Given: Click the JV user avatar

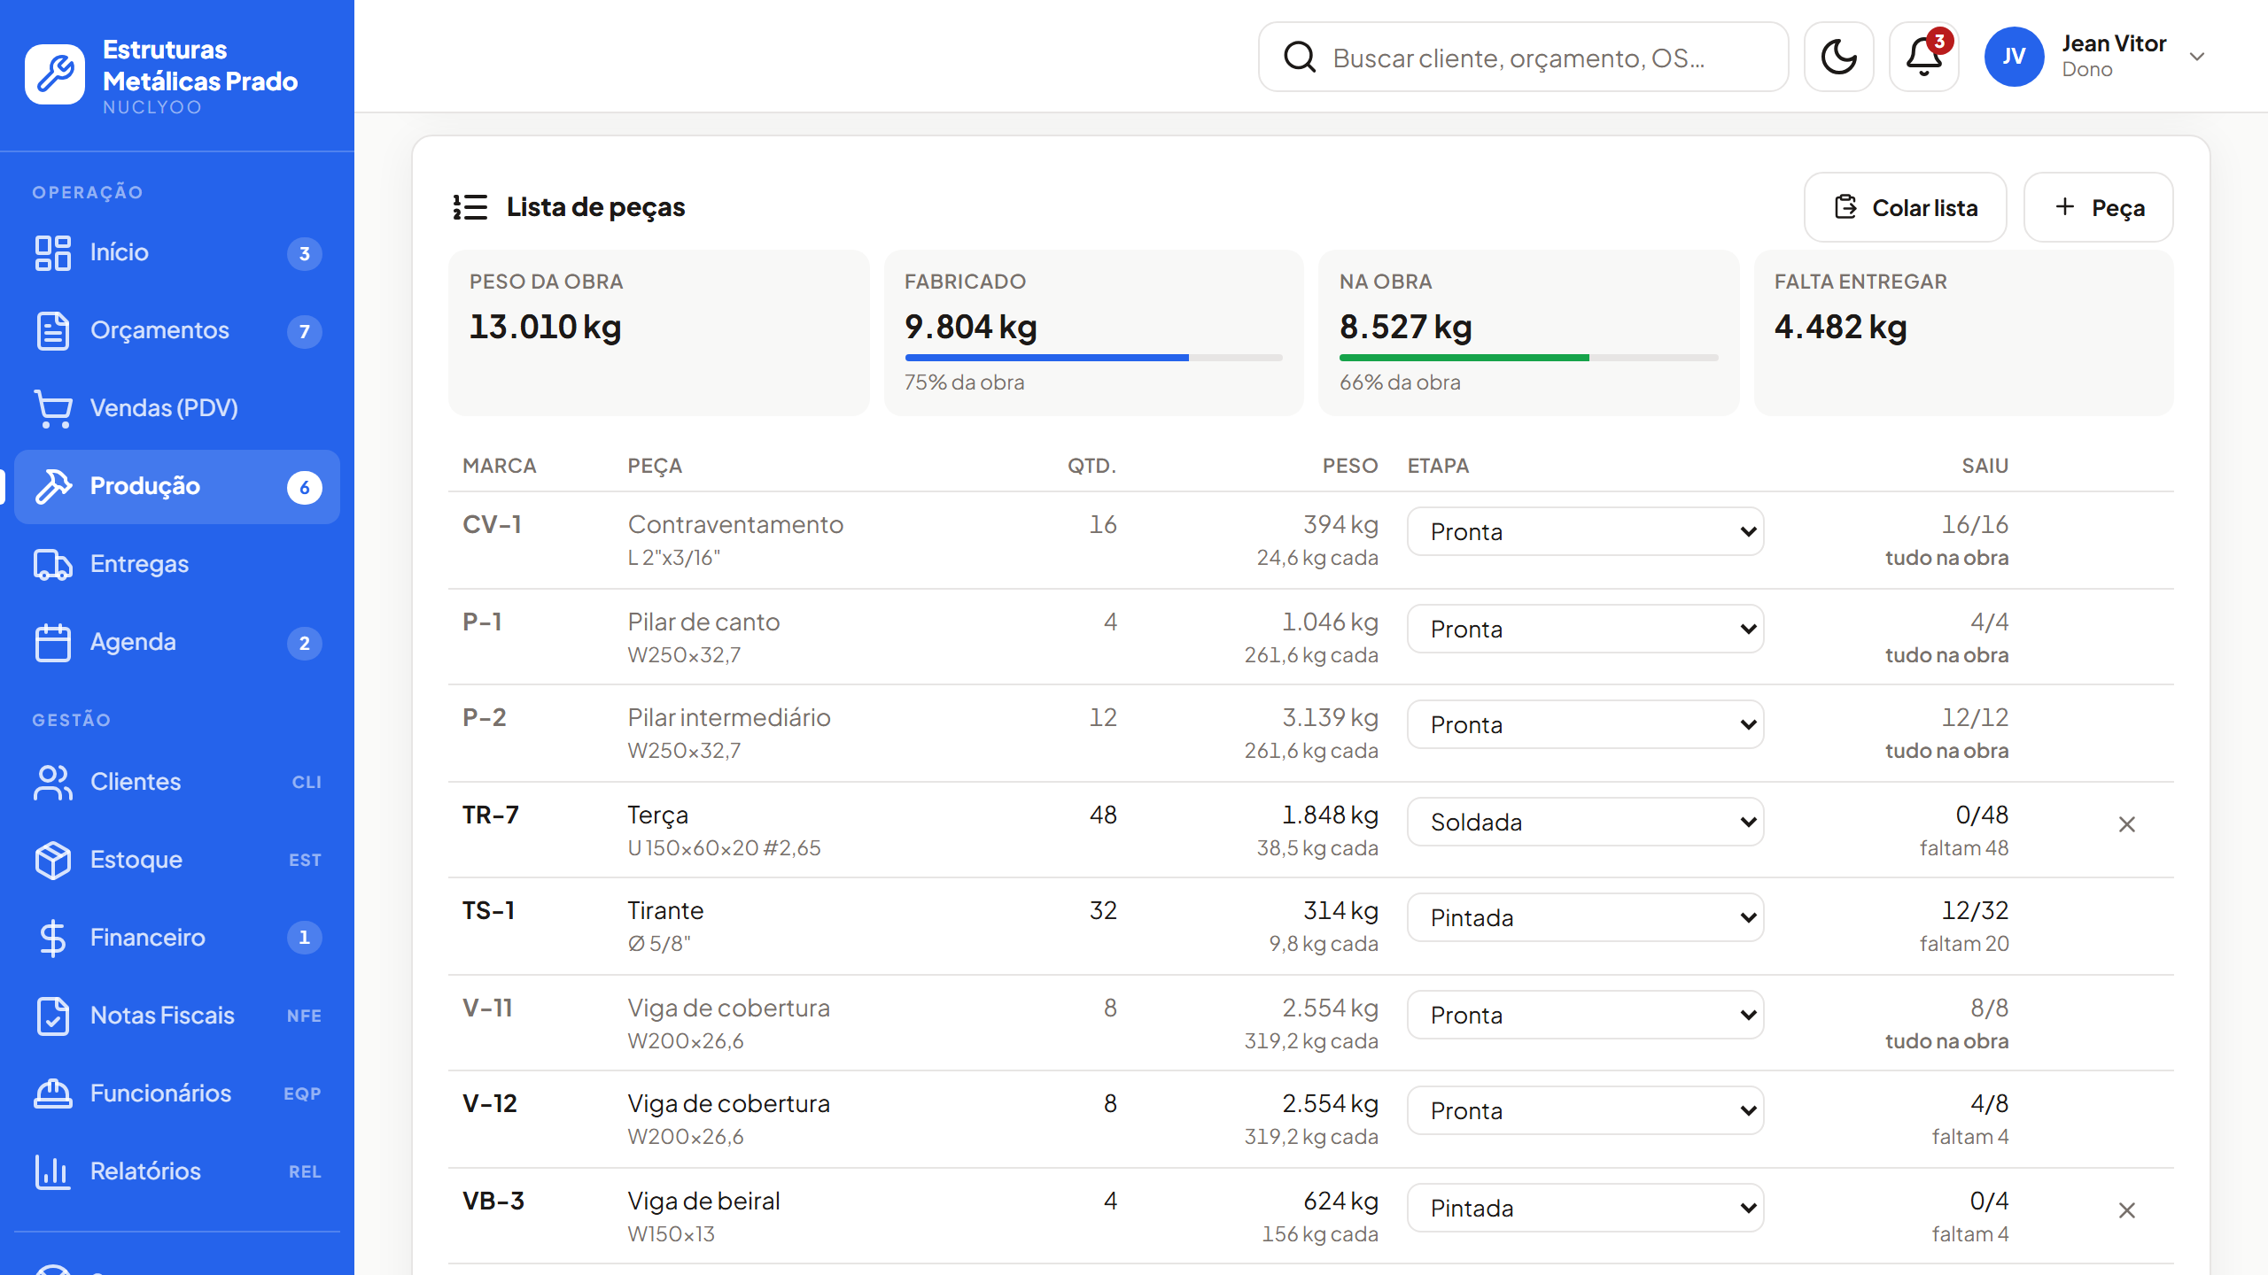Looking at the screenshot, I should coord(2014,57).
